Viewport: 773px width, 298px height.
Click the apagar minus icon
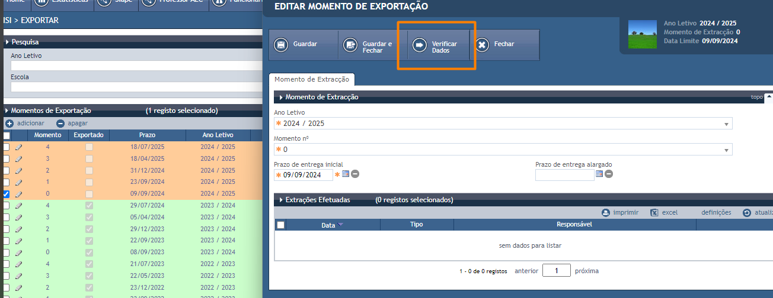[x=60, y=124]
